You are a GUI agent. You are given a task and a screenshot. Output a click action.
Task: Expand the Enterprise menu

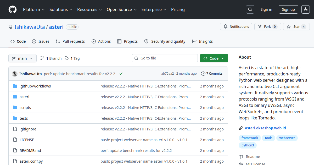pyautogui.click(x=154, y=9)
